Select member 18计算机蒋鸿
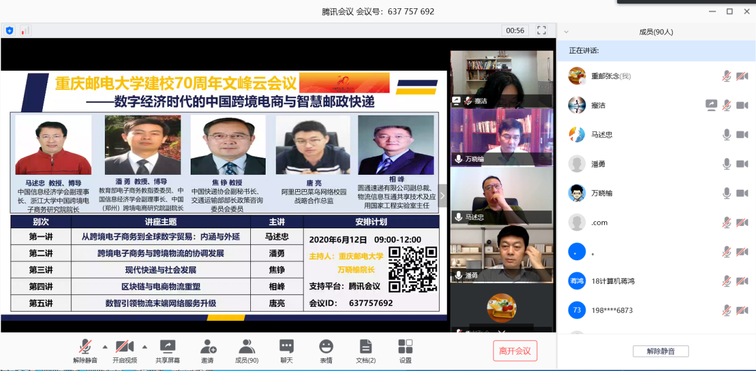756x371 pixels. click(x=612, y=281)
